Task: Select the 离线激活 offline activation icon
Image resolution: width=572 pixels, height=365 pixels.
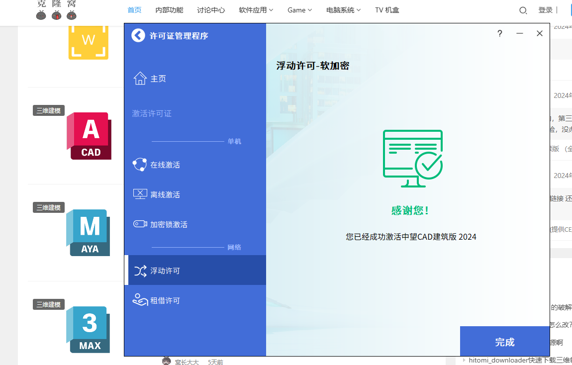Action: [x=140, y=194]
